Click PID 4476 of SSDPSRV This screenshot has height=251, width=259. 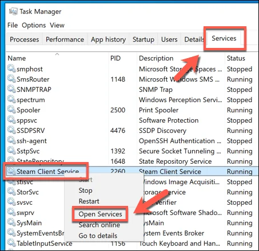pyautogui.click(x=118, y=131)
